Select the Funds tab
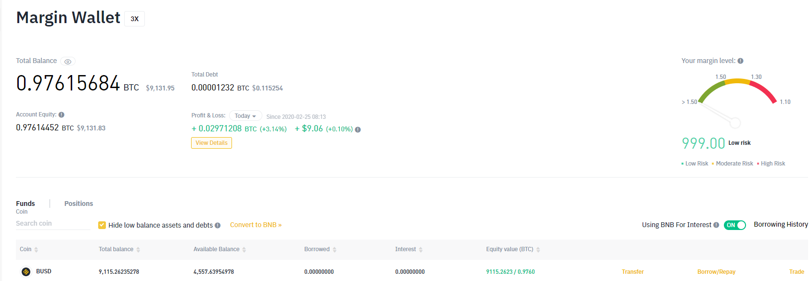The height and width of the screenshot is (281, 811). click(x=26, y=204)
